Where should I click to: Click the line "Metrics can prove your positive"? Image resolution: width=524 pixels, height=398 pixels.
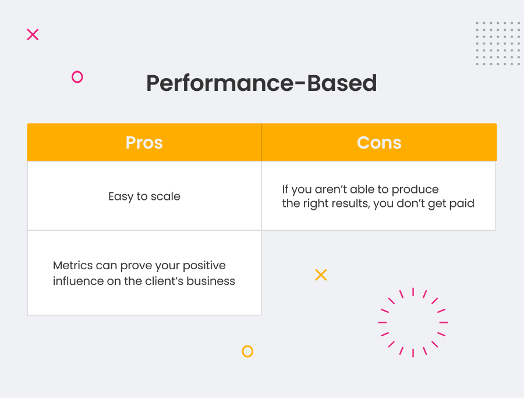coord(139,266)
